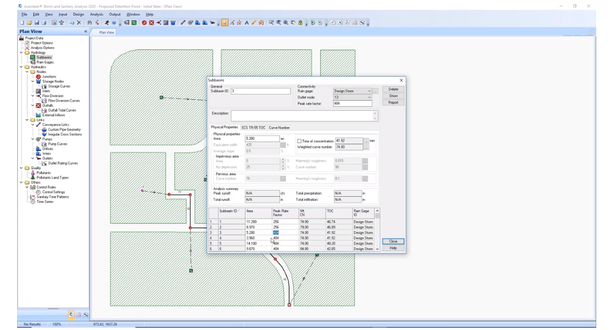This screenshot has width=611, height=330.
Task: Click the Save disk toolbar icon
Action: pos(37,23)
